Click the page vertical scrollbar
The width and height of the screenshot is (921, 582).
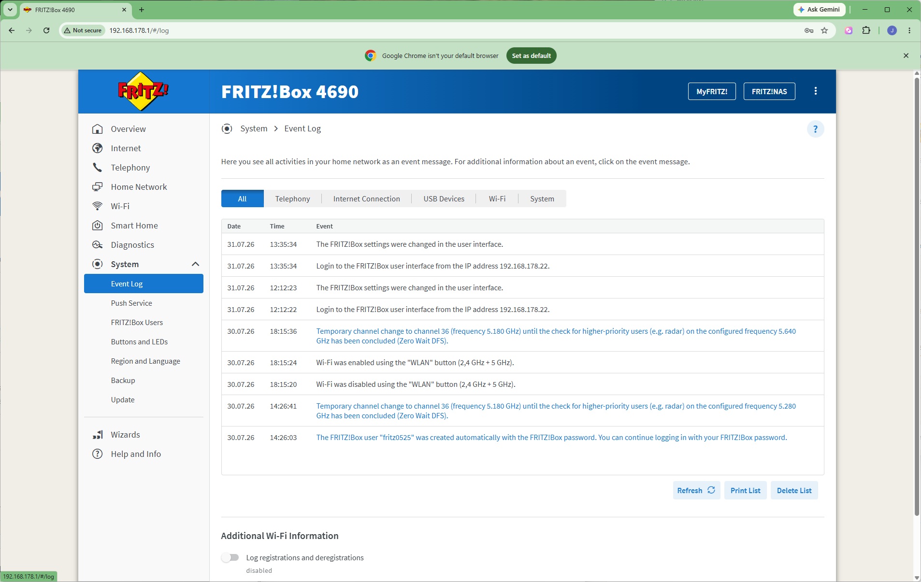point(917,297)
